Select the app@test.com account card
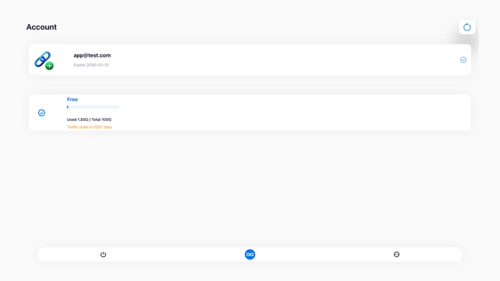The width and height of the screenshot is (500, 281). (250, 60)
